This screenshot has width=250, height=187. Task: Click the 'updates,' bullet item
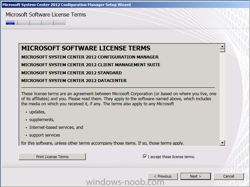37,112
